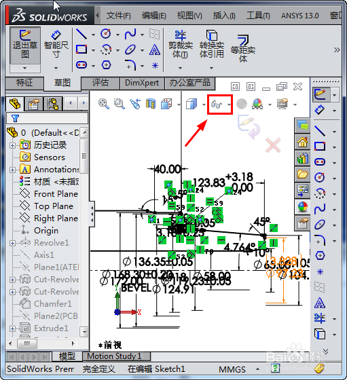Open the 插入(I) menu

pos(224,16)
